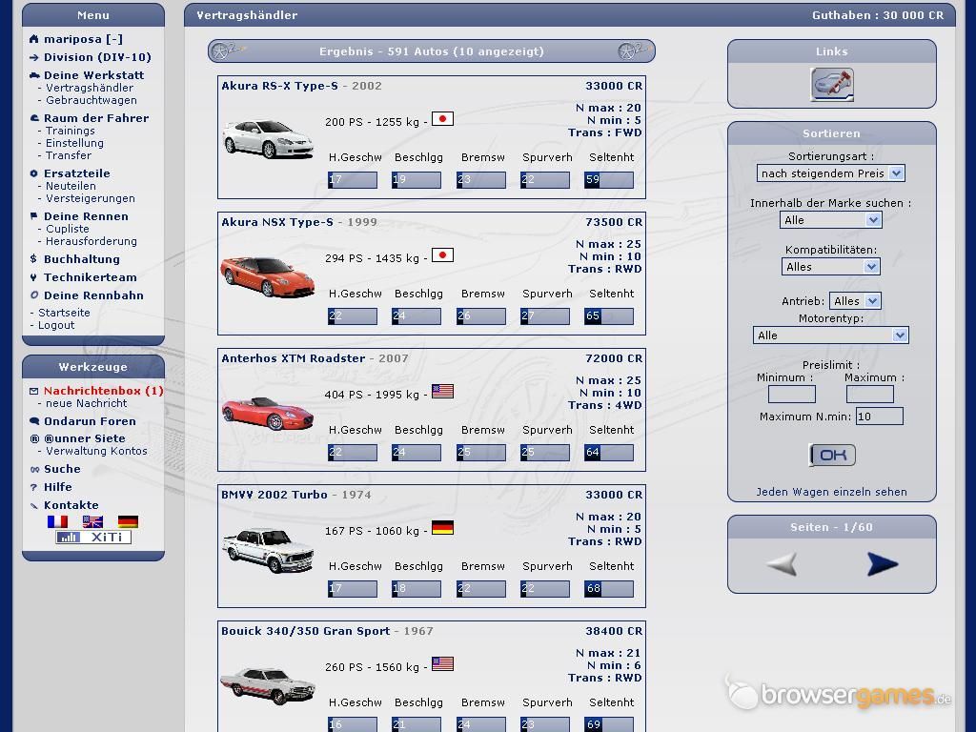Open the XiTi statistics badge
This screenshot has width=976, height=732.
(x=93, y=538)
